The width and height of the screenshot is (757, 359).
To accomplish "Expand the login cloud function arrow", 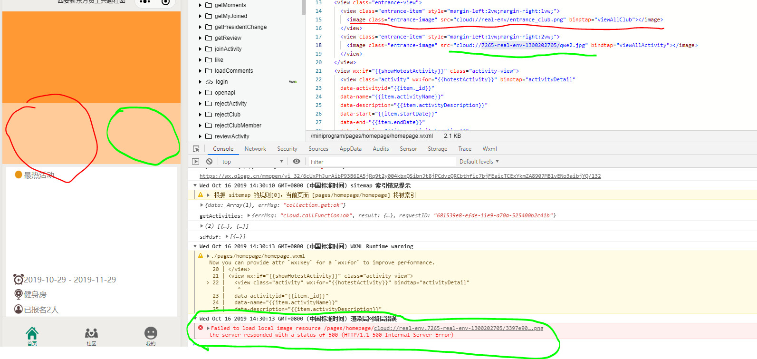I will pos(200,82).
